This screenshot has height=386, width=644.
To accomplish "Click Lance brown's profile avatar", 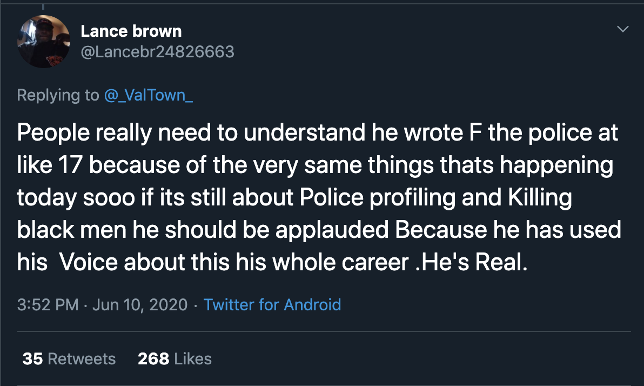I will pyautogui.click(x=44, y=42).
